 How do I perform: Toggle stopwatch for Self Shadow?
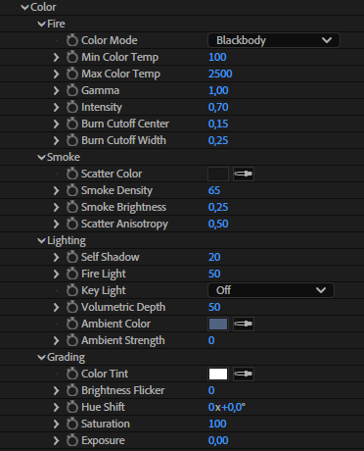pos(72,257)
